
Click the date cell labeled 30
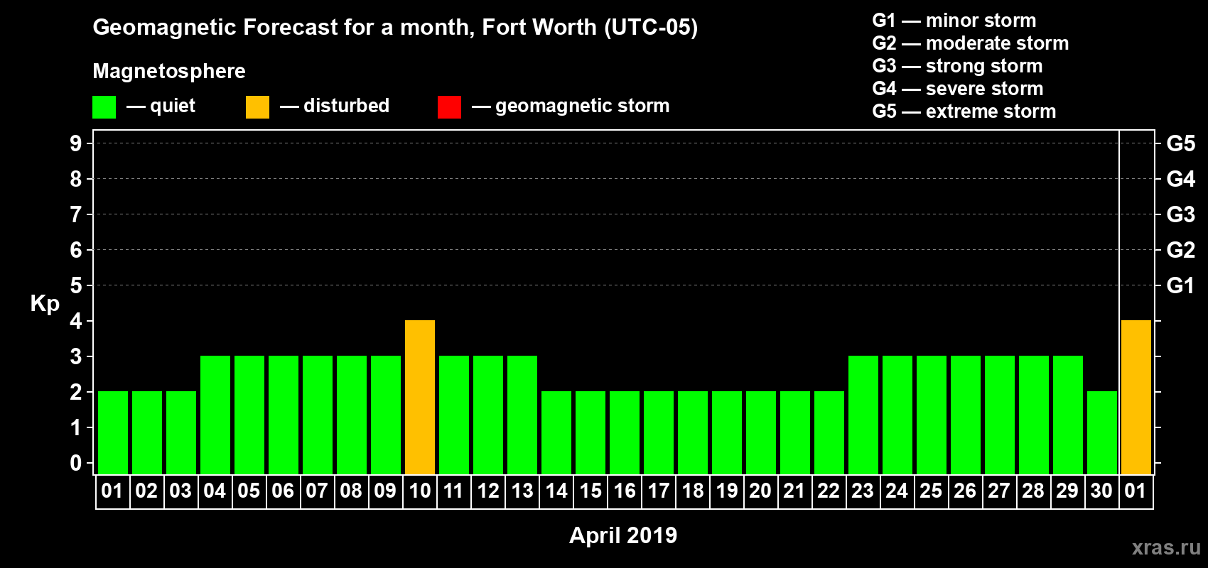pos(1102,491)
